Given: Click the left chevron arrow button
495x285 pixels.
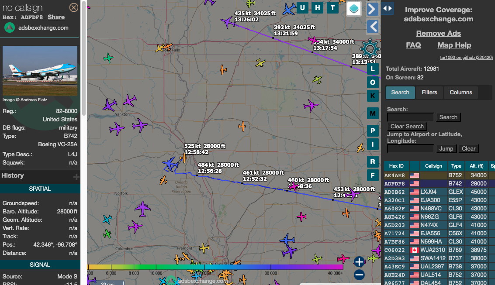Looking at the screenshot, I should pyautogui.click(x=373, y=27).
